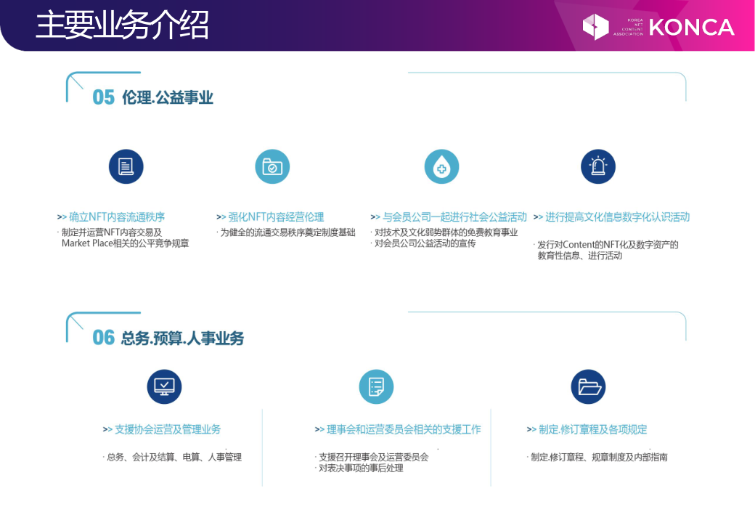Click the KONCA wordmark text
755x523 pixels.
(x=691, y=27)
